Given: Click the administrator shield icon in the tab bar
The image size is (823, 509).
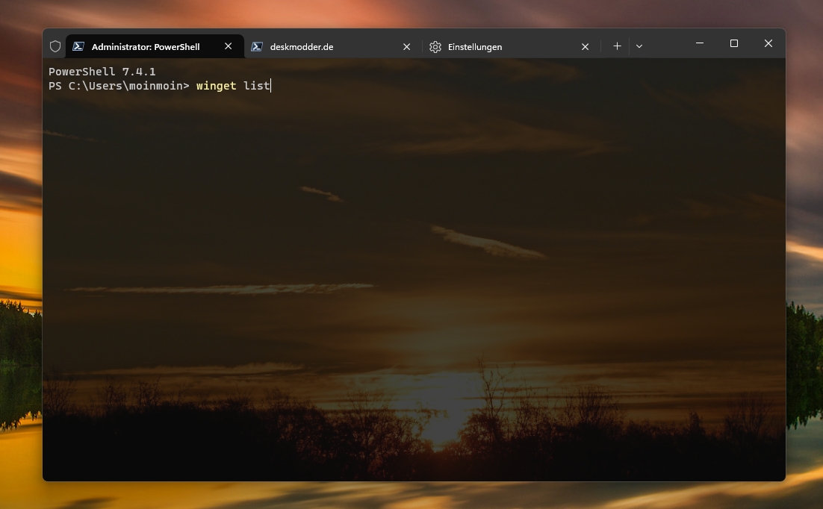Looking at the screenshot, I should pyautogui.click(x=55, y=46).
